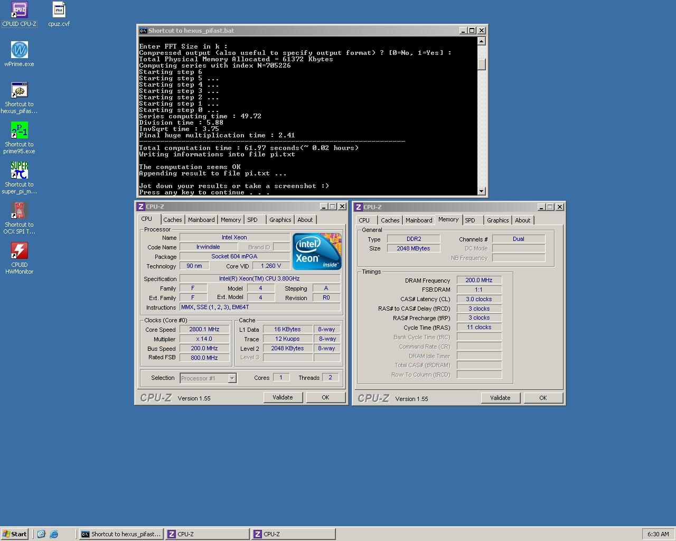Screen dimensions: 676x541
Task: Click the 2048 KBytes Level 2 cache value
Action: click(x=287, y=349)
